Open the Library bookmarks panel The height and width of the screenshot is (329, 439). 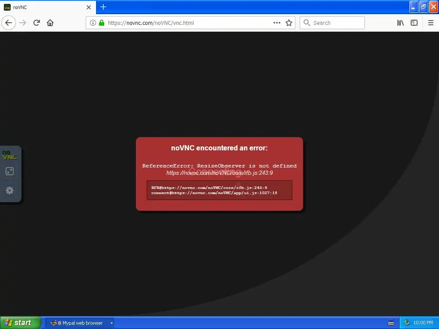coord(400,23)
